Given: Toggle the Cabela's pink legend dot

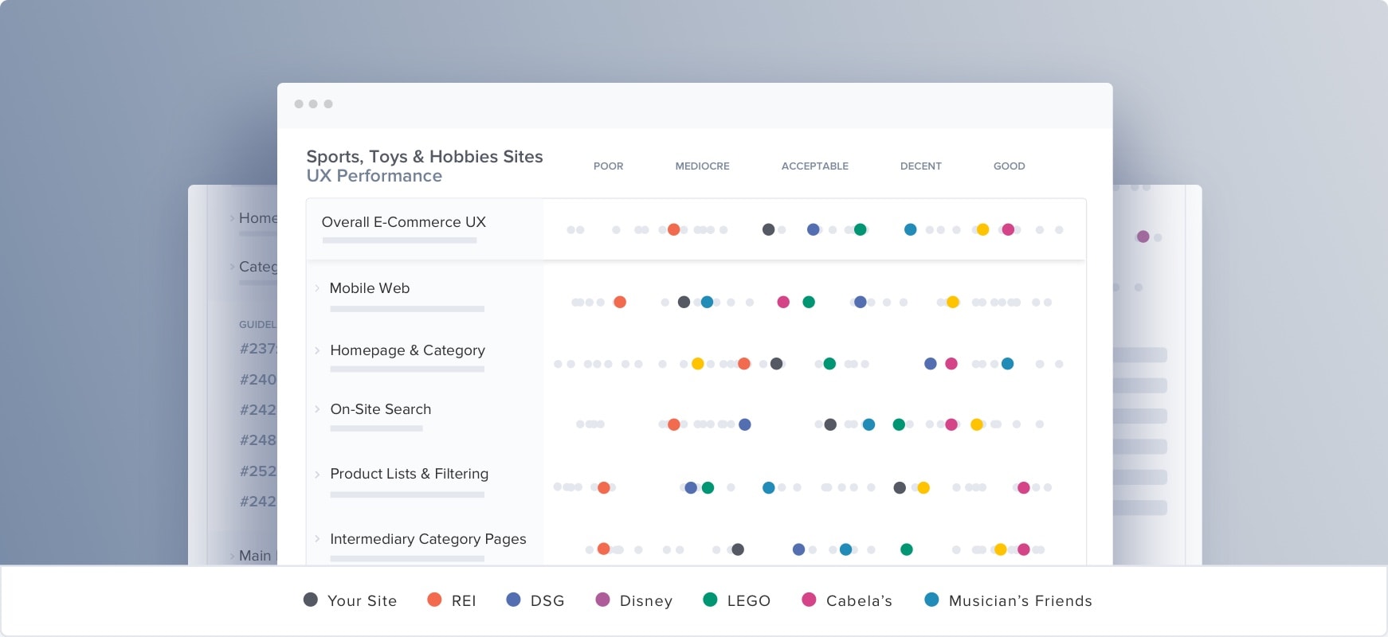Looking at the screenshot, I should click(x=809, y=600).
